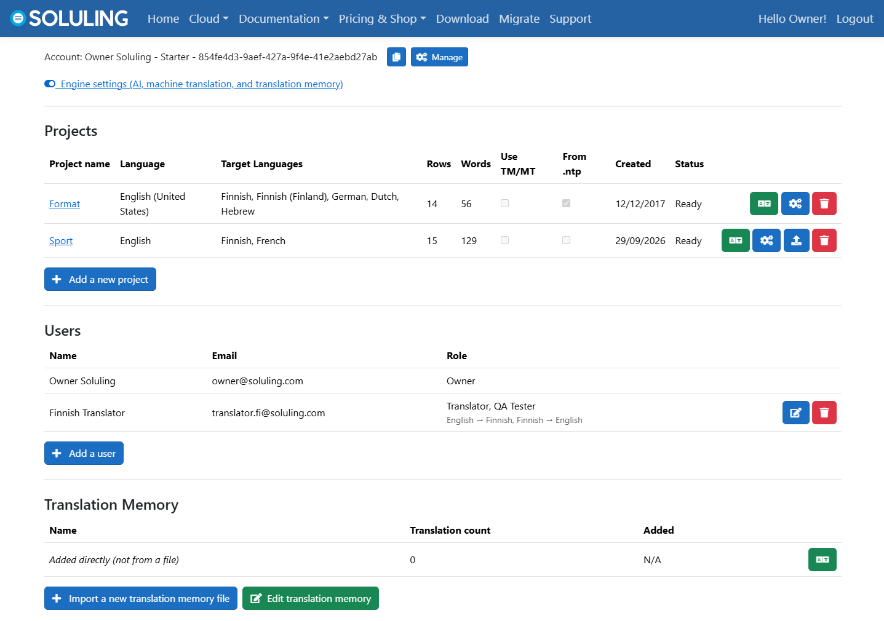The height and width of the screenshot is (621, 884).
Task: Click 'Added directly (not from a file)' row
Action: [443, 560]
